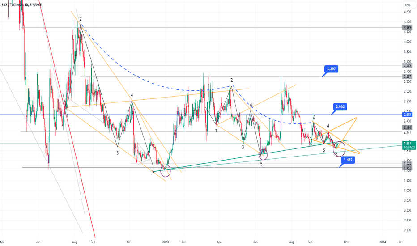Click the 0.200 tick on price scale
Viewport: 417px width, 246px height.
407,230
